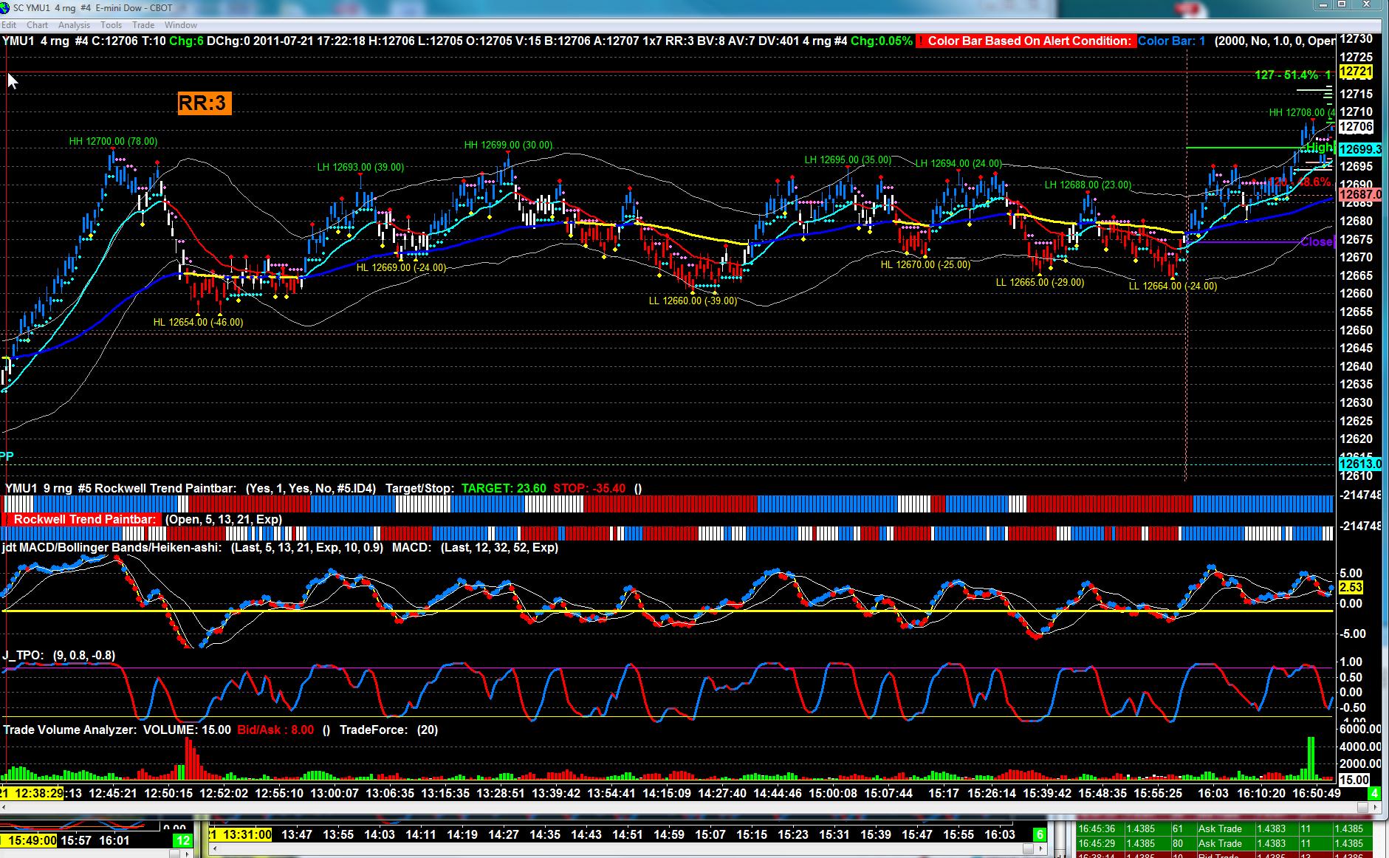Click the green chart number 4 box
Image resolution: width=1389 pixels, height=858 pixels.
(x=1375, y=793)
